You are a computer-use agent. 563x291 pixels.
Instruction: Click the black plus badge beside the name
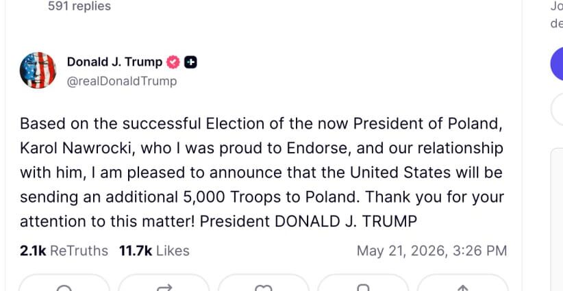(x=190, y=62)
